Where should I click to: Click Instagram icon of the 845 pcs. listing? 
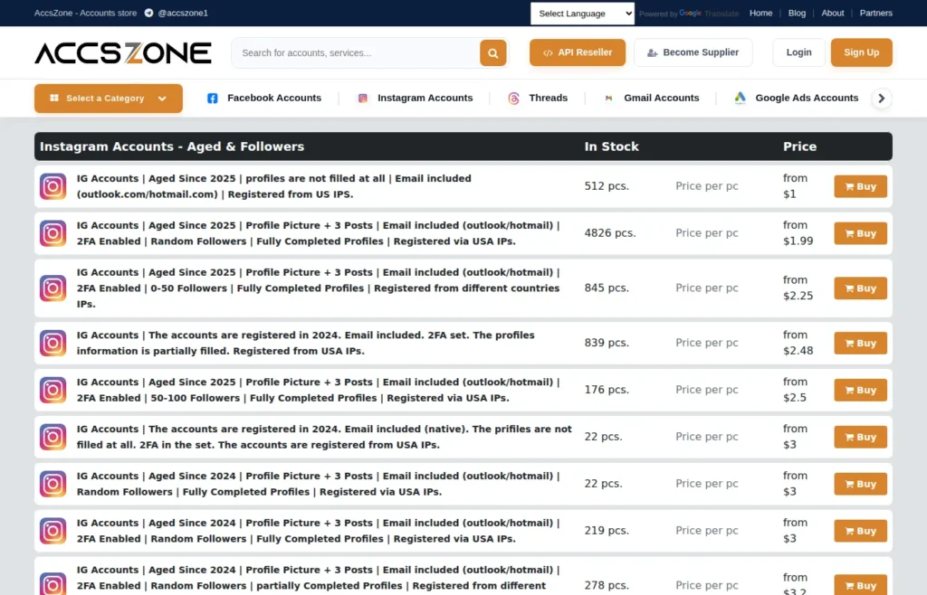pos(53,288)
